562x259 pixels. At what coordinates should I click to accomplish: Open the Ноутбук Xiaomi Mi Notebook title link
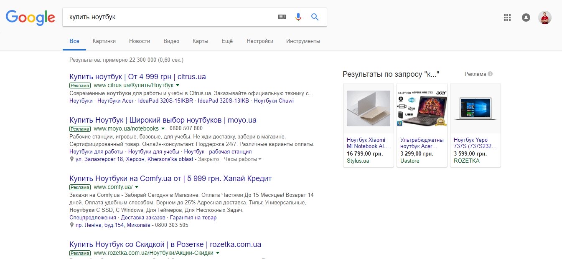tap(368, 143)
